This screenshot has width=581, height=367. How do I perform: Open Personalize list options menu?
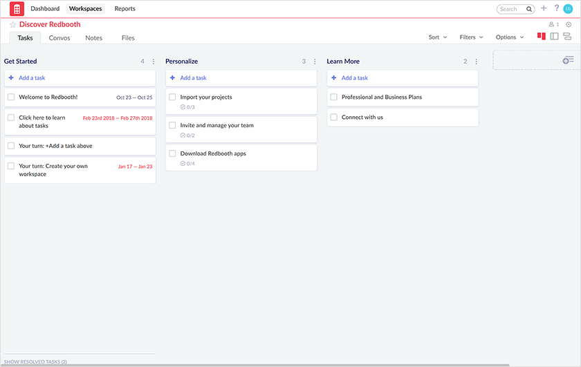click(315, 62)
